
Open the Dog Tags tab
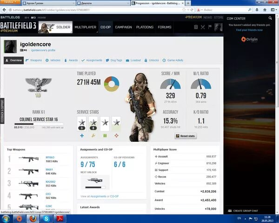(x=114, y=60)
